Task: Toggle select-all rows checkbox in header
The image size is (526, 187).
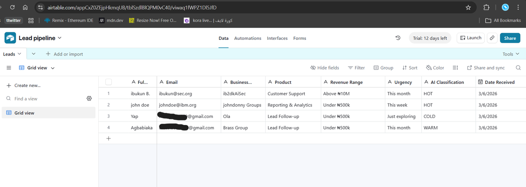Action: click(x=109, y=82)
